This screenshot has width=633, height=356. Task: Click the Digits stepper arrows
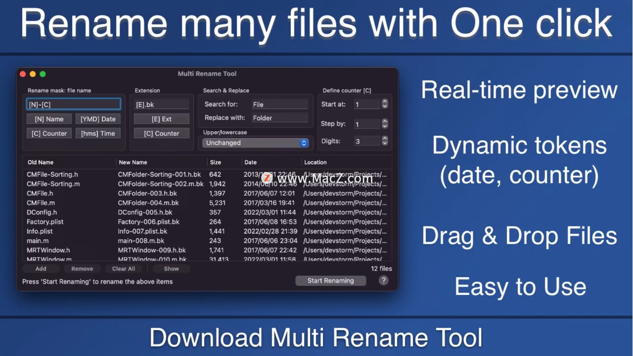(384, 141)
